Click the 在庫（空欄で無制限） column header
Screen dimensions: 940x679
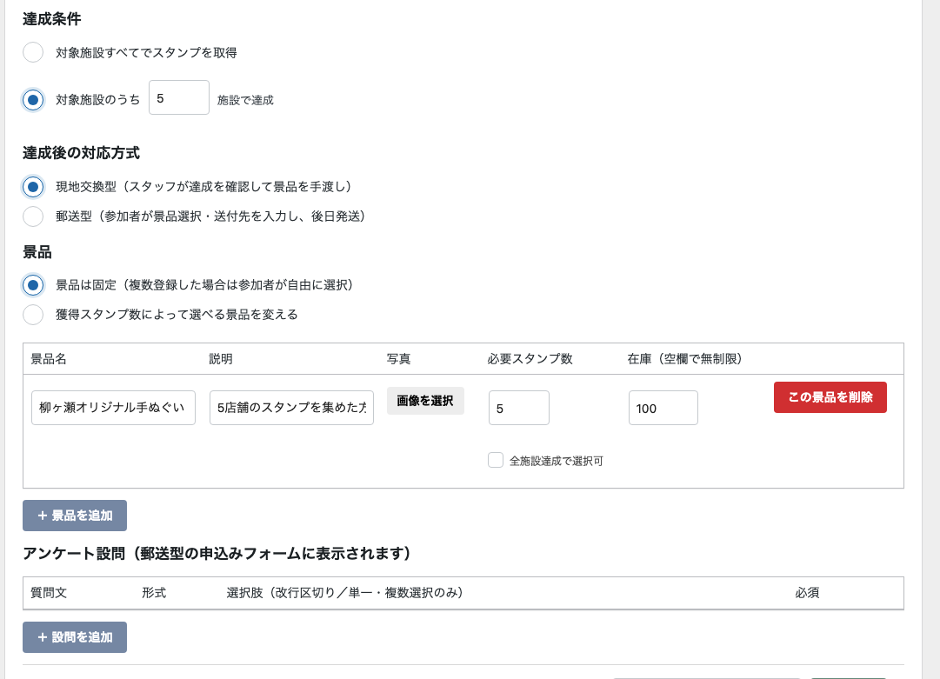click(x=684, y=359)
